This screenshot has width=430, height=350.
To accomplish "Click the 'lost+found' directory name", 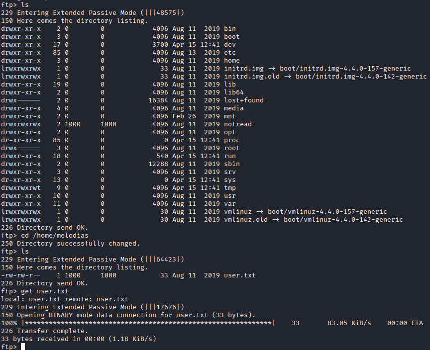I will 244,100.
